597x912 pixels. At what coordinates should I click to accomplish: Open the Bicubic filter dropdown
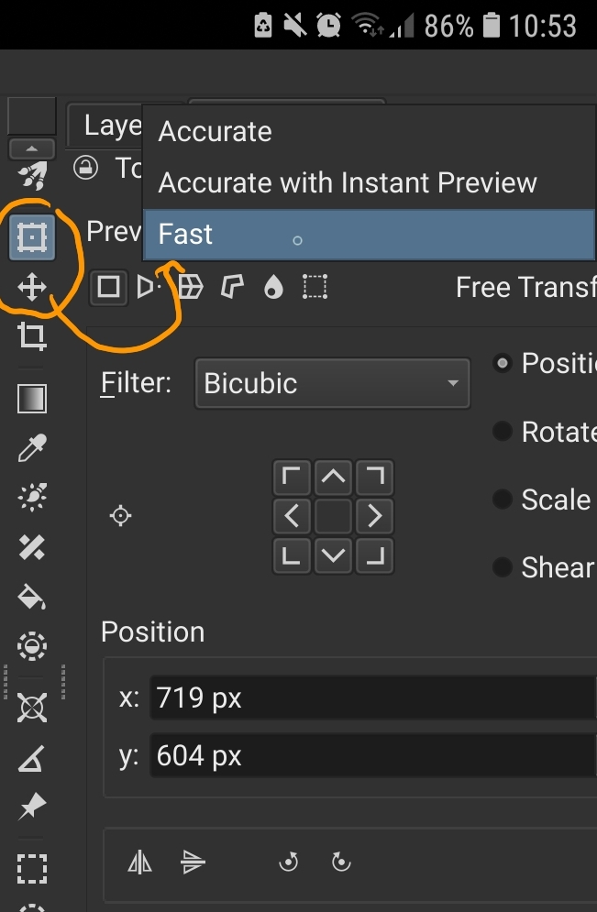pos(332,383)
